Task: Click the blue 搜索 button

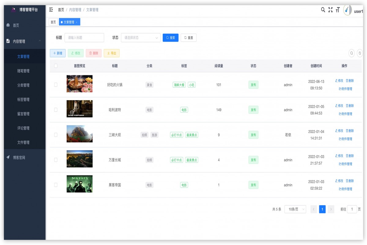Action: [170, 38]
